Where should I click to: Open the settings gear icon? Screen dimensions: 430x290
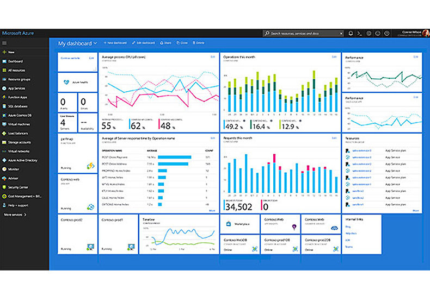click(x=369, y=33)
